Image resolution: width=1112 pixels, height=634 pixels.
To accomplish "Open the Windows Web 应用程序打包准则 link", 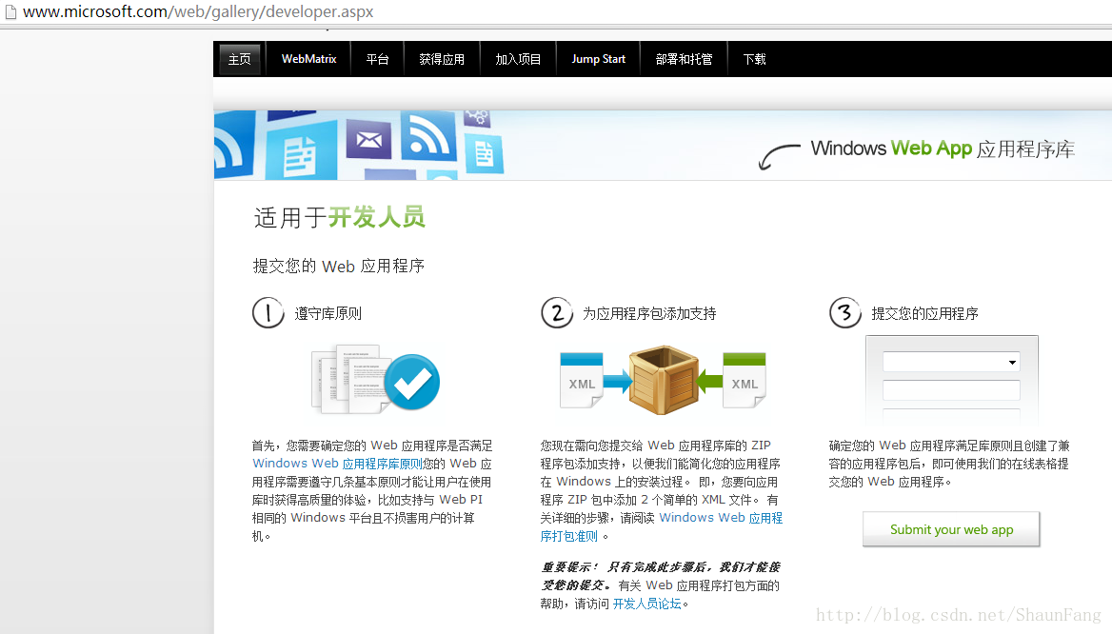I will click(x=721, y=518).
